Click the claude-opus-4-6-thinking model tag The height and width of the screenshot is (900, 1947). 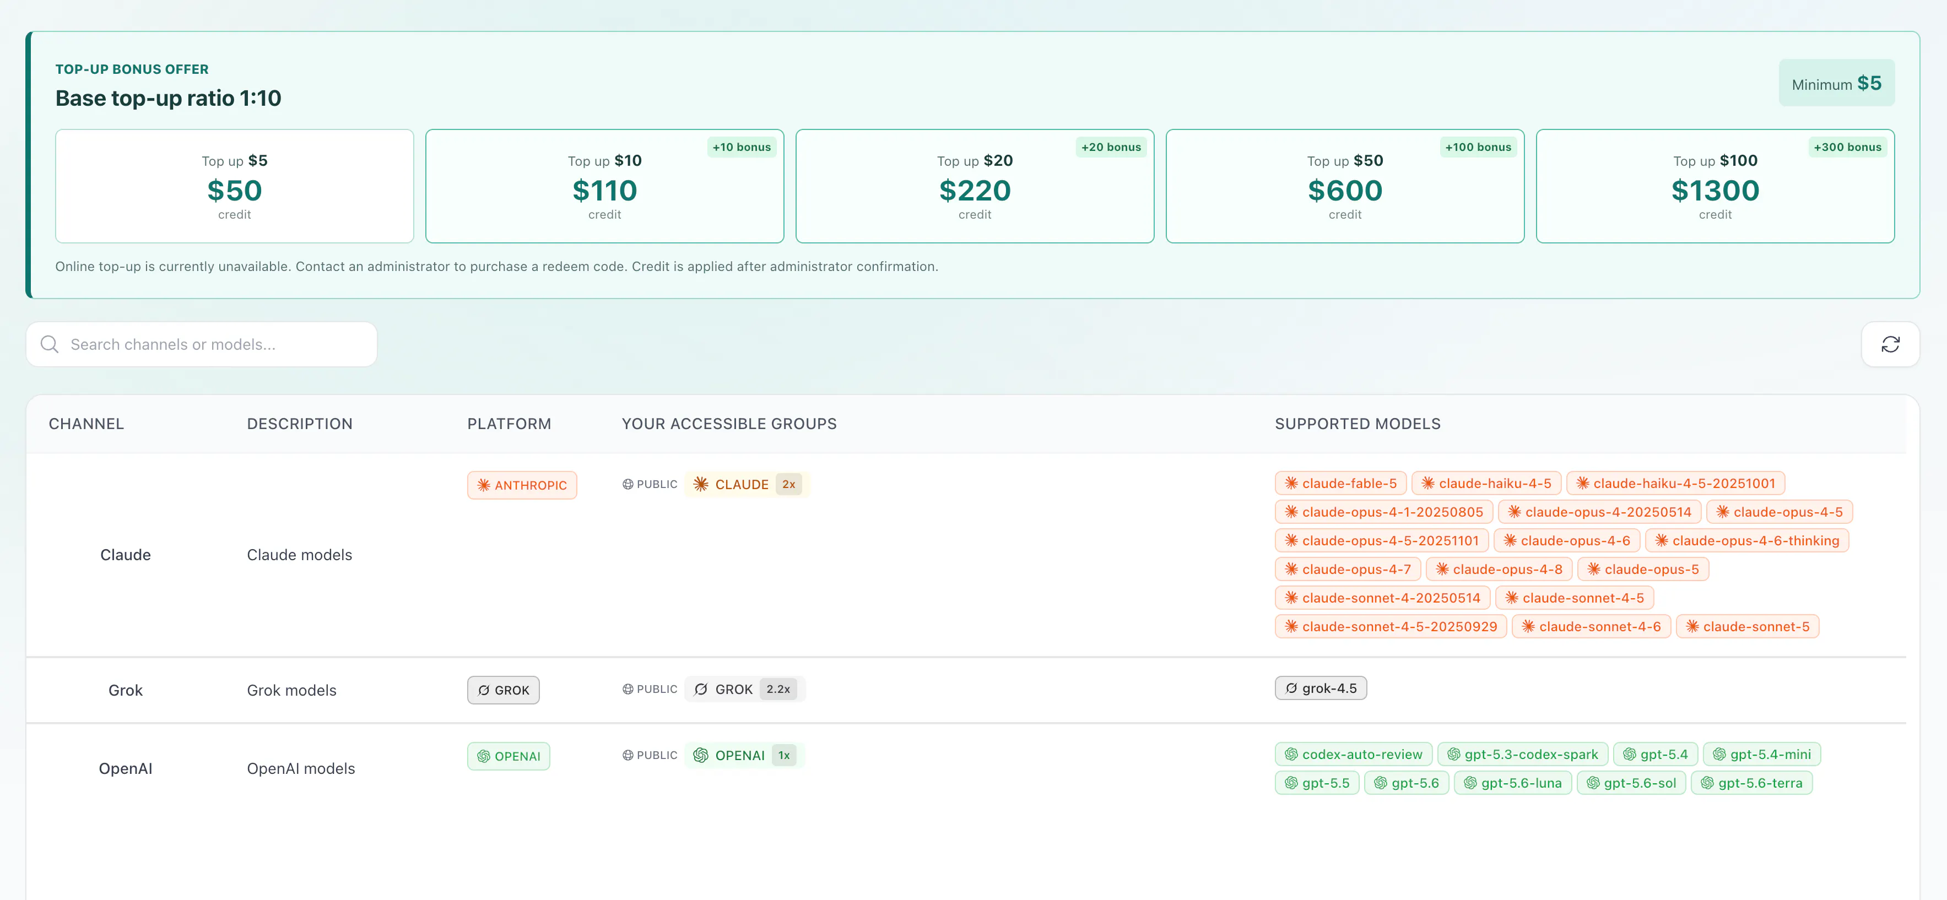[x=1746, y=541]
